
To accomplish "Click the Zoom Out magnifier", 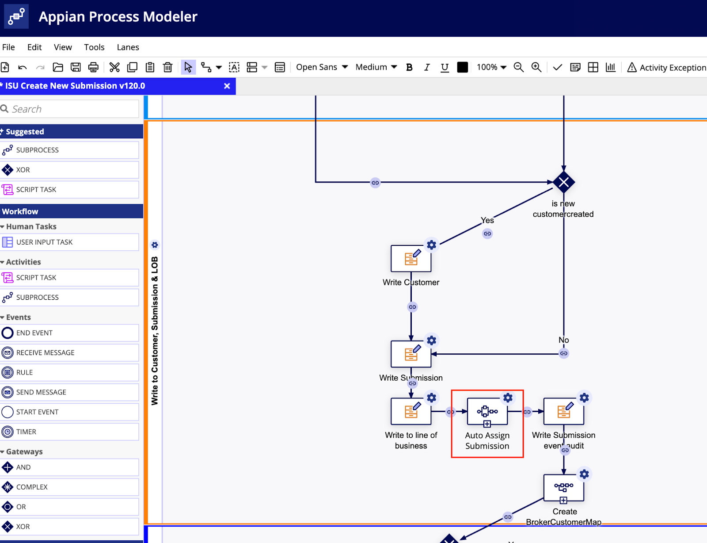I will pyautogui.click(x=519, y=67).
